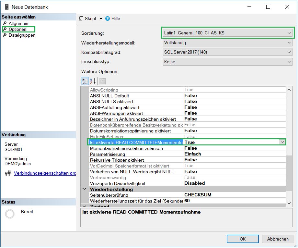Click the Kompatibilitätsgrad combo box
Screen dimensions: 298x248
click(227, 52)
